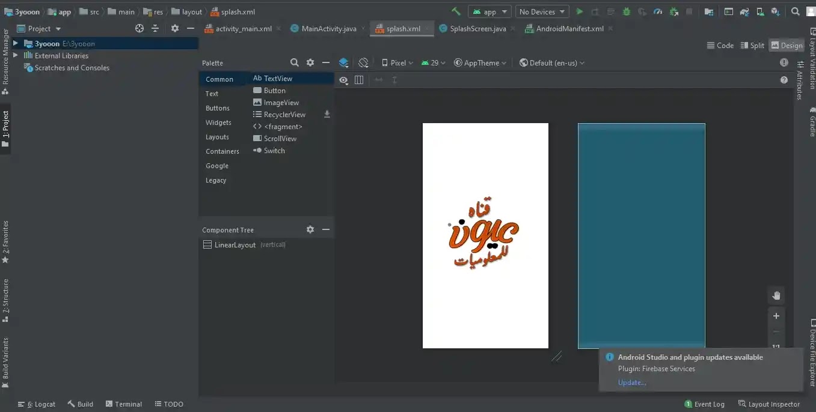Screen dimensions: 816x412
Task: Click the Select Design Surface layers icon
Action: pyautogui.click(x=344, y=62)
